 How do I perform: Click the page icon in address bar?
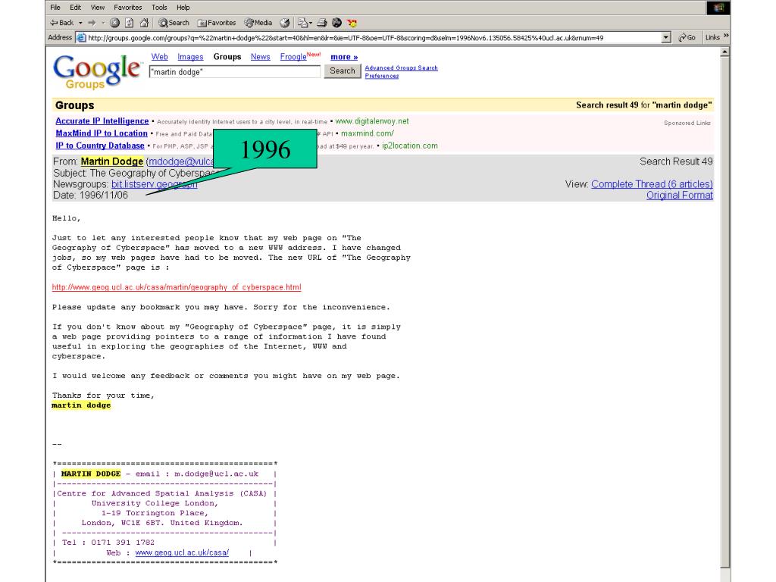(81, 38)
